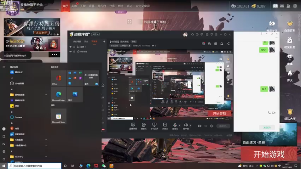Hide the Naraka source layer
The width and height of the screenshot is (301, 169).
(70, 51)
